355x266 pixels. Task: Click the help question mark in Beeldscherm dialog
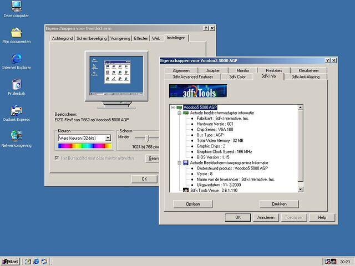coord(206,28)
